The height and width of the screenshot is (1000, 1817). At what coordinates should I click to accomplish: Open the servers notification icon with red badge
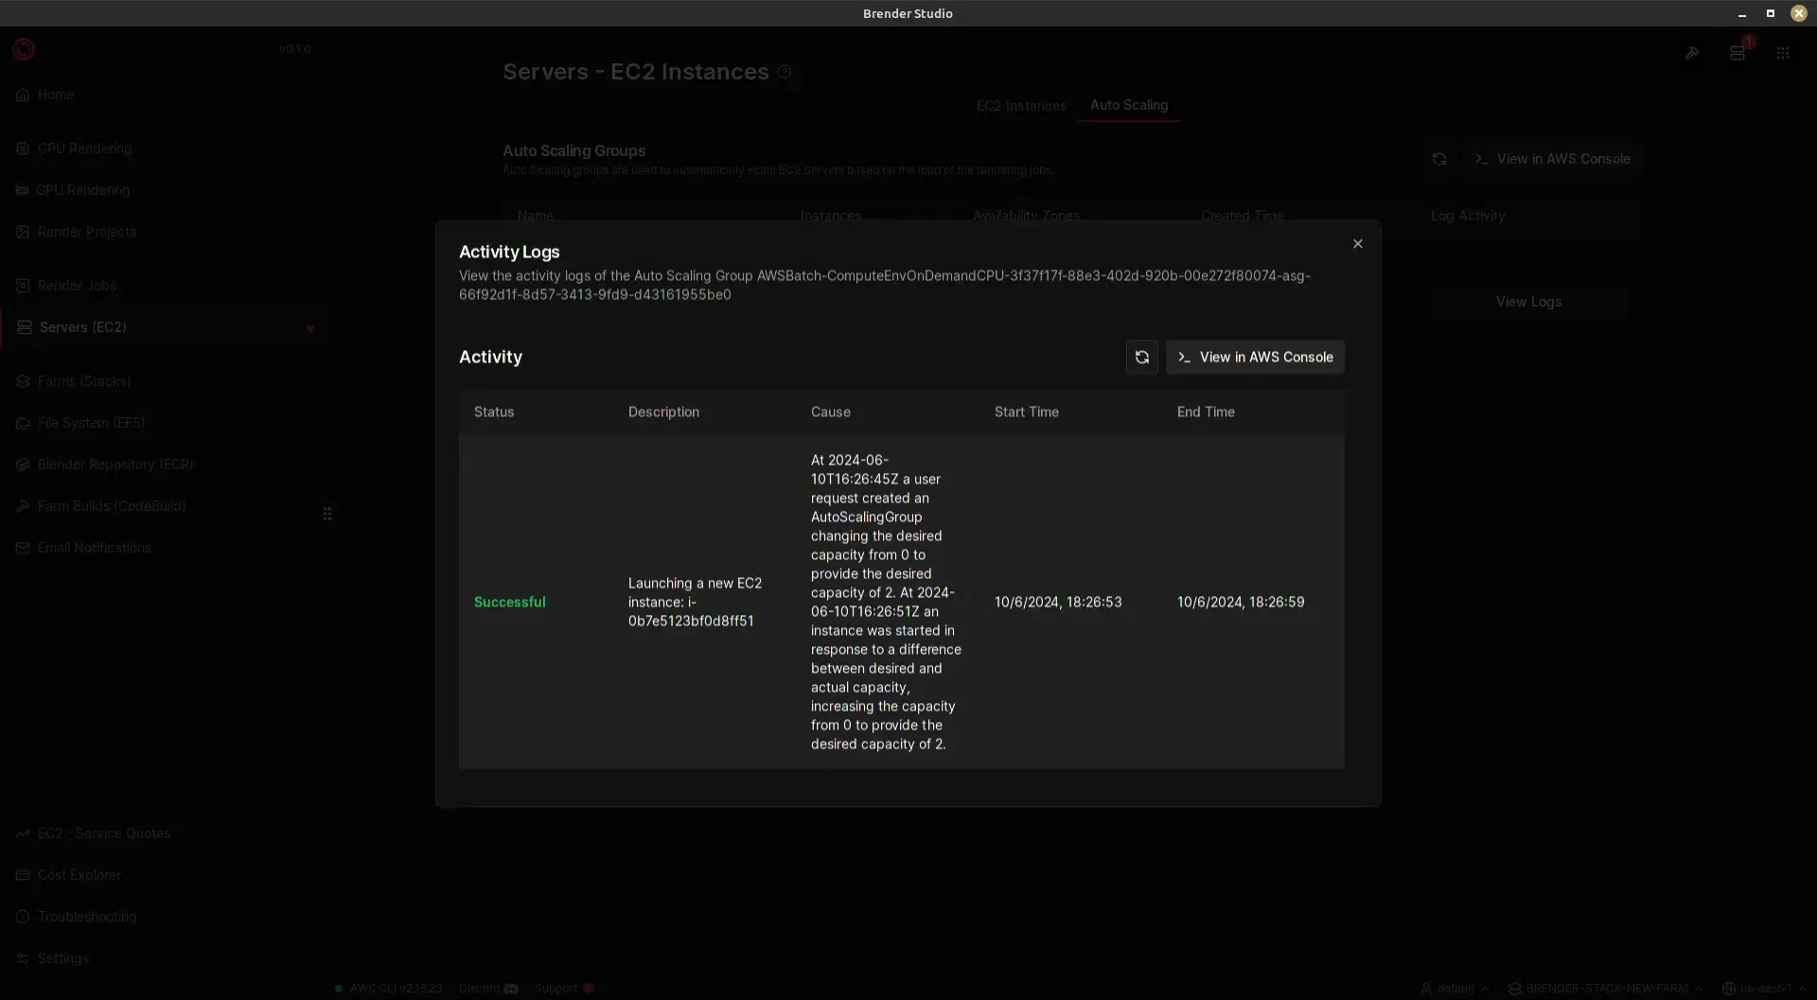(x=1738, y=53)
